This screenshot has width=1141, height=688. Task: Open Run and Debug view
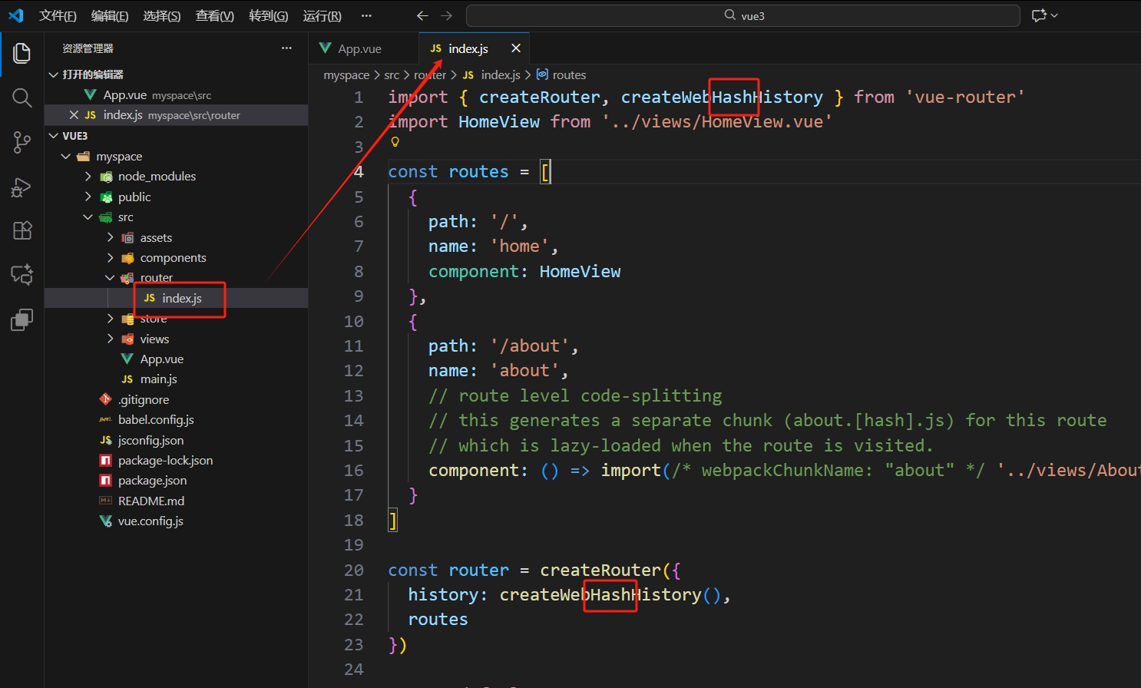(x=21, y=187)
